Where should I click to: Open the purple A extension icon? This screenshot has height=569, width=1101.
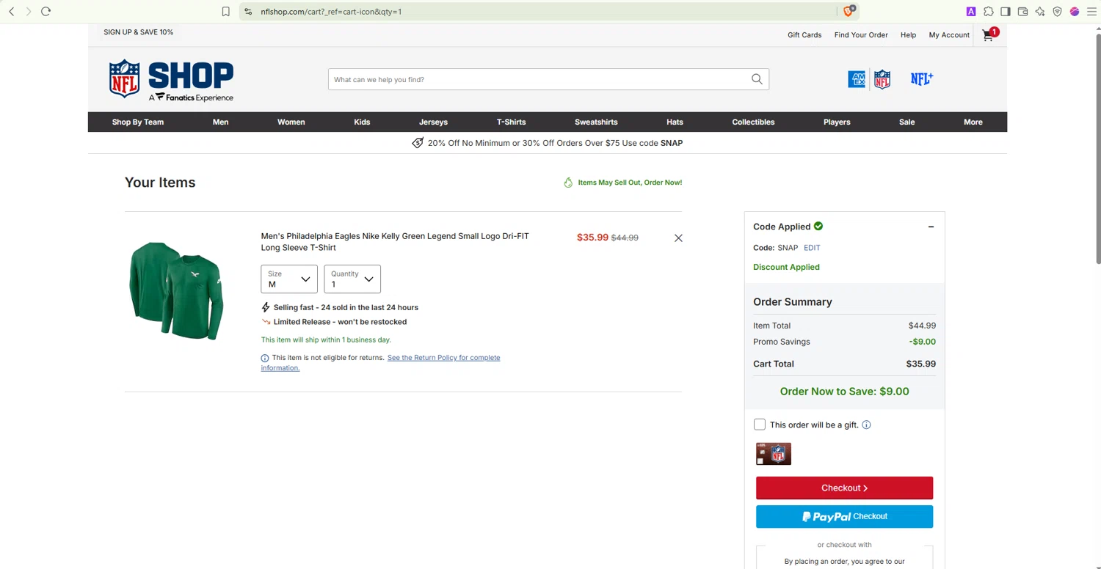point(971,12)
